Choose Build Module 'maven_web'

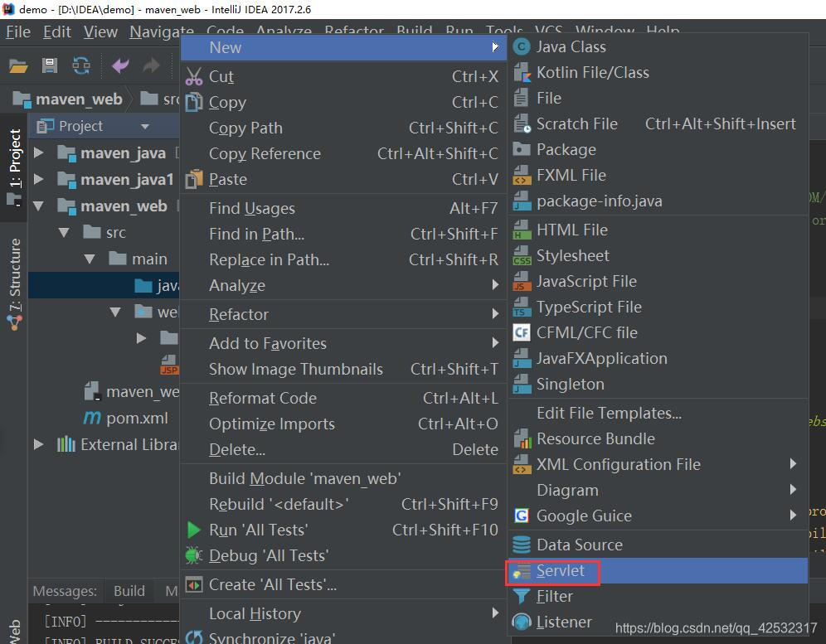pyautogui.click(x=343, y=479)
